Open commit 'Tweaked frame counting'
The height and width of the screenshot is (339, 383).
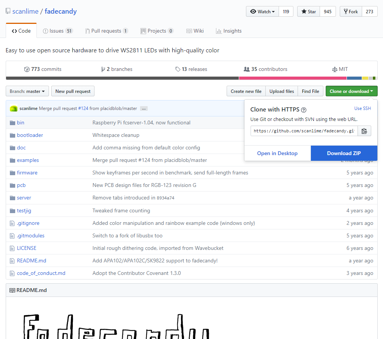pos(121,210)
